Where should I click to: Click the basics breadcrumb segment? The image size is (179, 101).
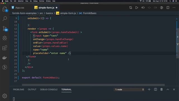pyautogui.click(x=50, y=13)
